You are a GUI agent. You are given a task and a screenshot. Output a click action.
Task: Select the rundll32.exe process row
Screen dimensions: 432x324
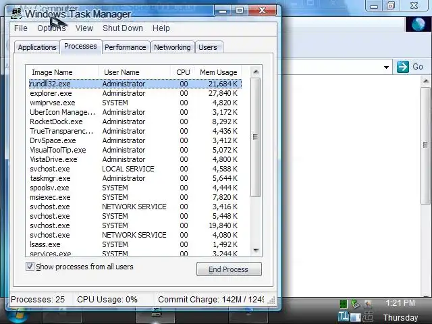coord(135,84)
